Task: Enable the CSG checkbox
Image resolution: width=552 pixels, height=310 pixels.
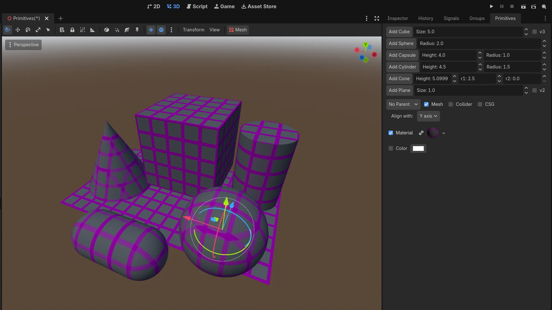Action: pyautogui.click(x=480, y=104)
